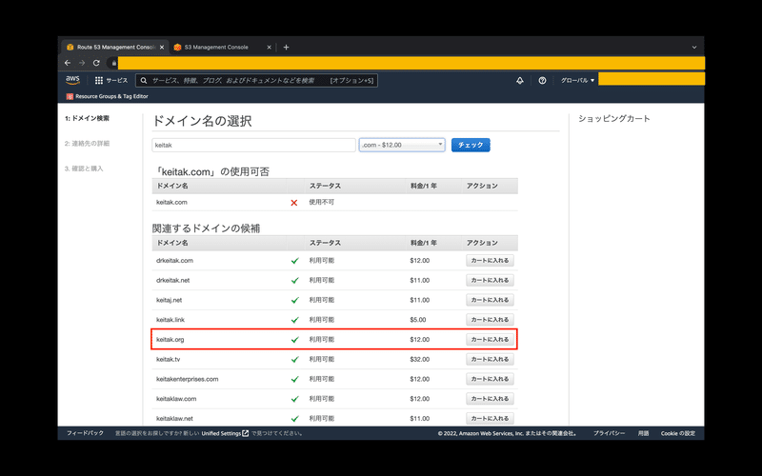
Task: Add keitak.org to cart
Action: 490,340
